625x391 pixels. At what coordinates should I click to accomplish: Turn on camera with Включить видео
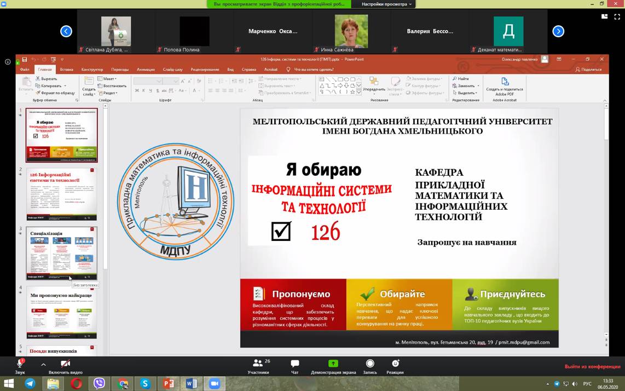tap(65, 366)
